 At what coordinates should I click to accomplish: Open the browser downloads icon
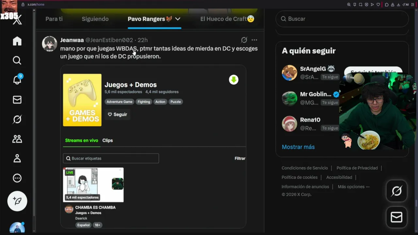pos(398,5)
